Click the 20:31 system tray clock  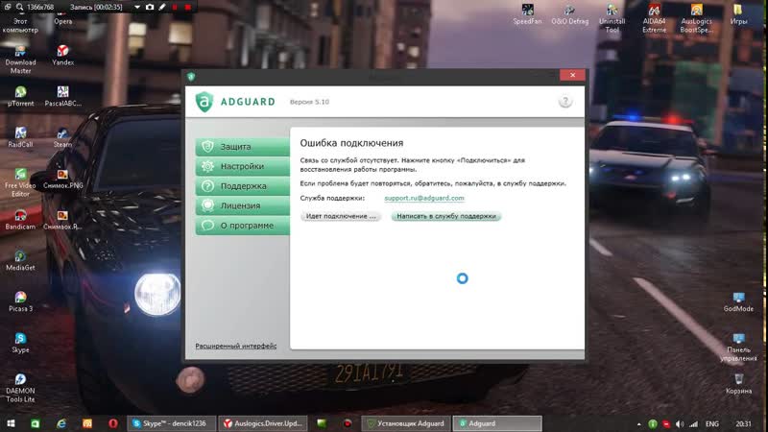743,423
